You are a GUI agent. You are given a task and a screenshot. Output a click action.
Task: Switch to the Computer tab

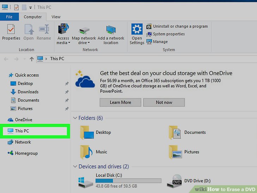(x=32, y=17)
